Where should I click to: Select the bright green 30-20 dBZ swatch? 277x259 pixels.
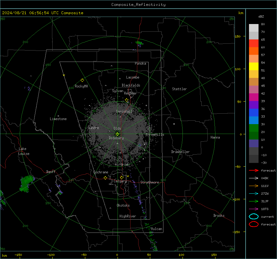click(254, 128)
